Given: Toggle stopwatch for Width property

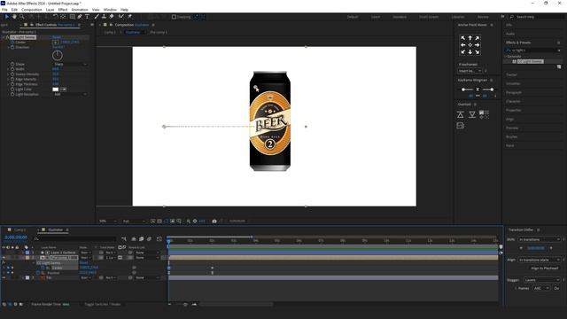Looking at the screenshot, I should (x=12, y=69).
